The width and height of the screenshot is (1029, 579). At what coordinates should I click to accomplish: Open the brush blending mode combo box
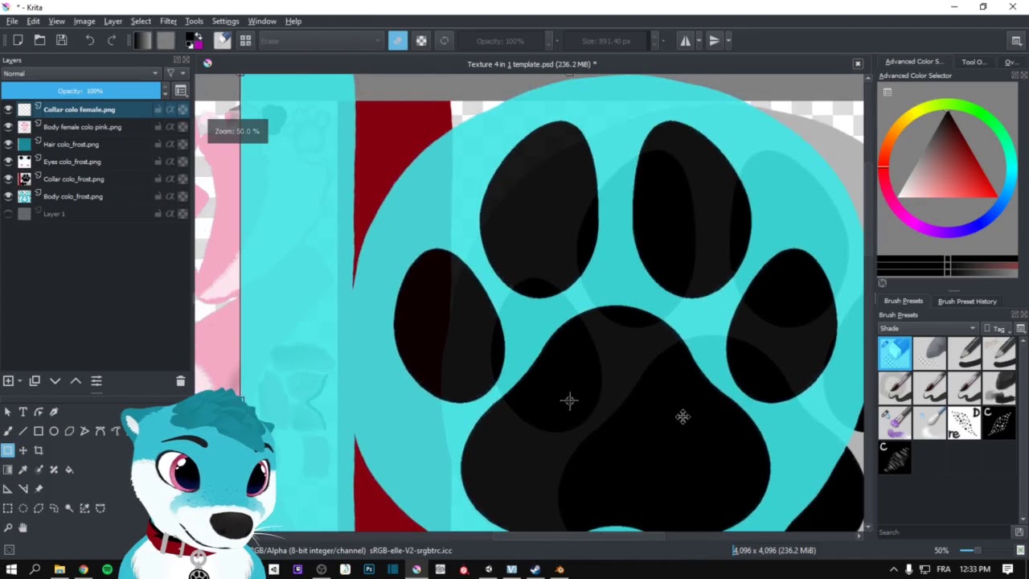(x=322, y=41)
